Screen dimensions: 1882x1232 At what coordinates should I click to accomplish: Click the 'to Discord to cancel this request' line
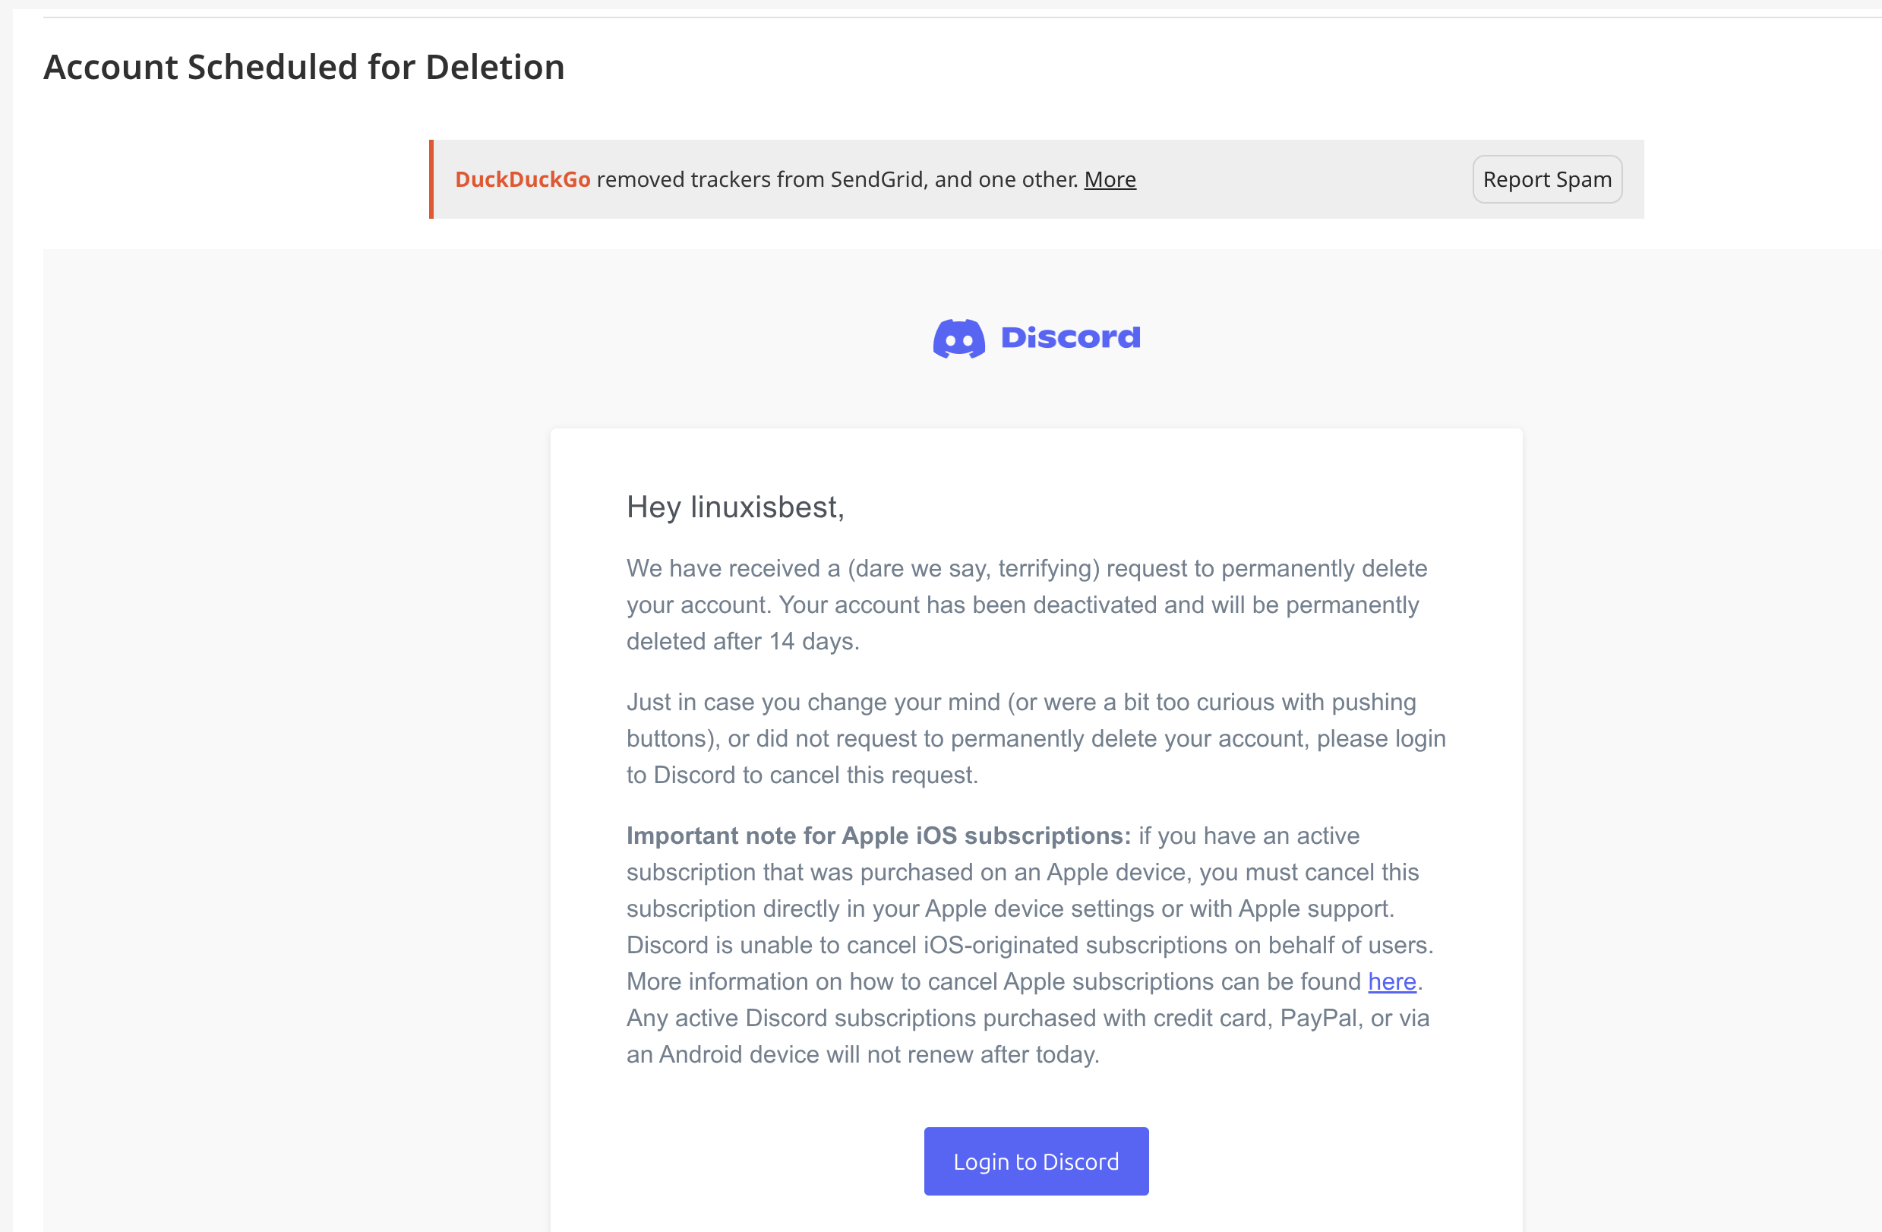pos(801,775)
